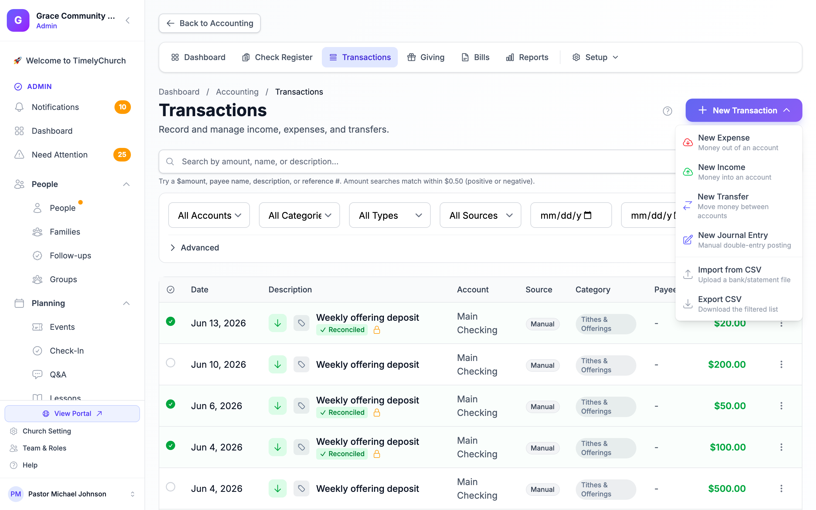816x510 pixels.
Task: Open the All Accounts dropdown
Action: (209, 215)
